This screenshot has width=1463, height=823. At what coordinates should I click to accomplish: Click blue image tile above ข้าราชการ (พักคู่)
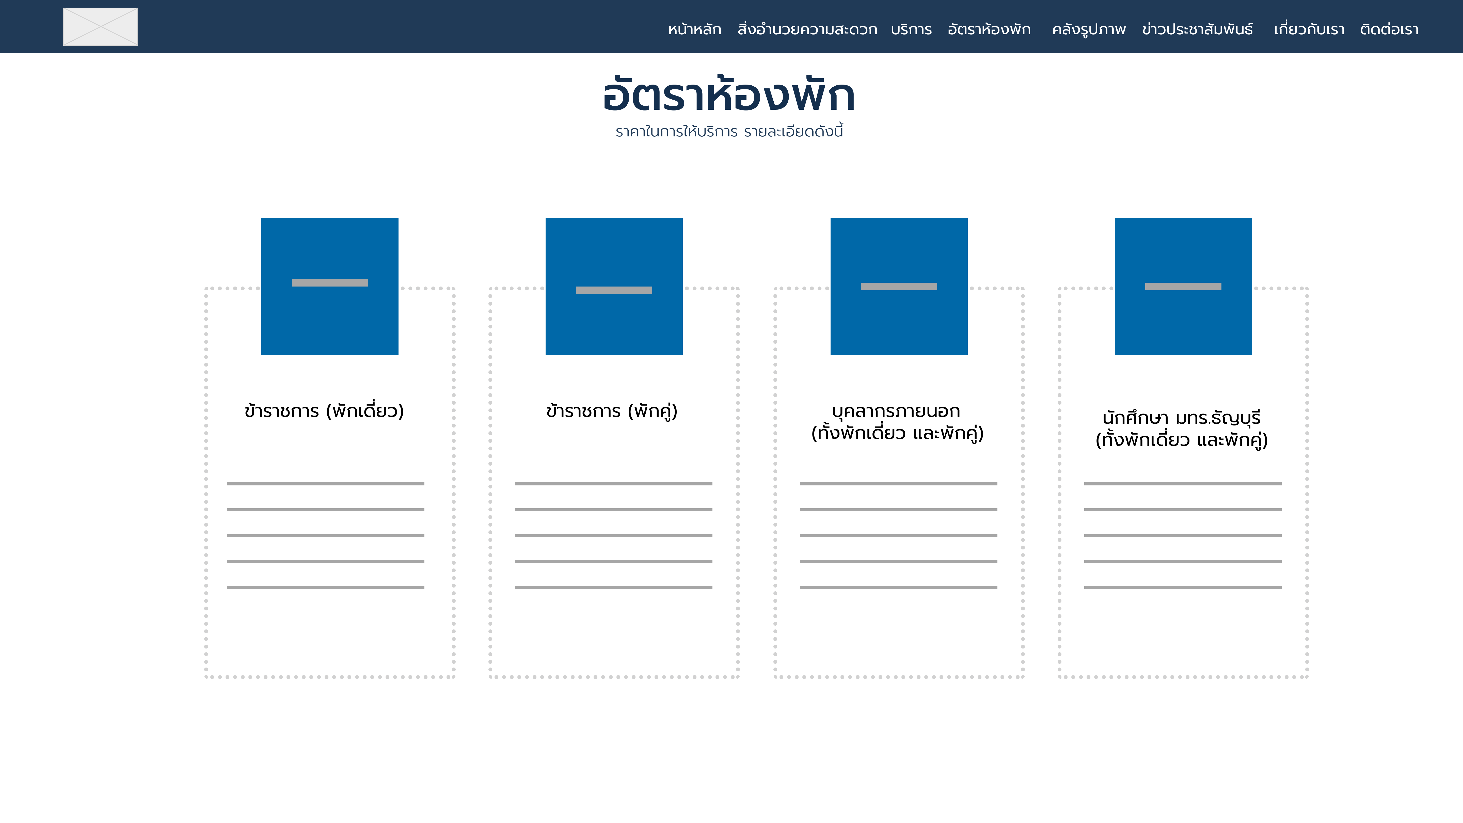[614, 286]
